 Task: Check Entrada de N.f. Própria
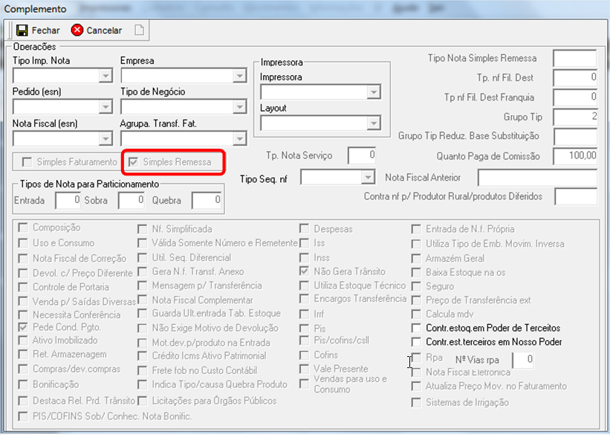[416, 229]
